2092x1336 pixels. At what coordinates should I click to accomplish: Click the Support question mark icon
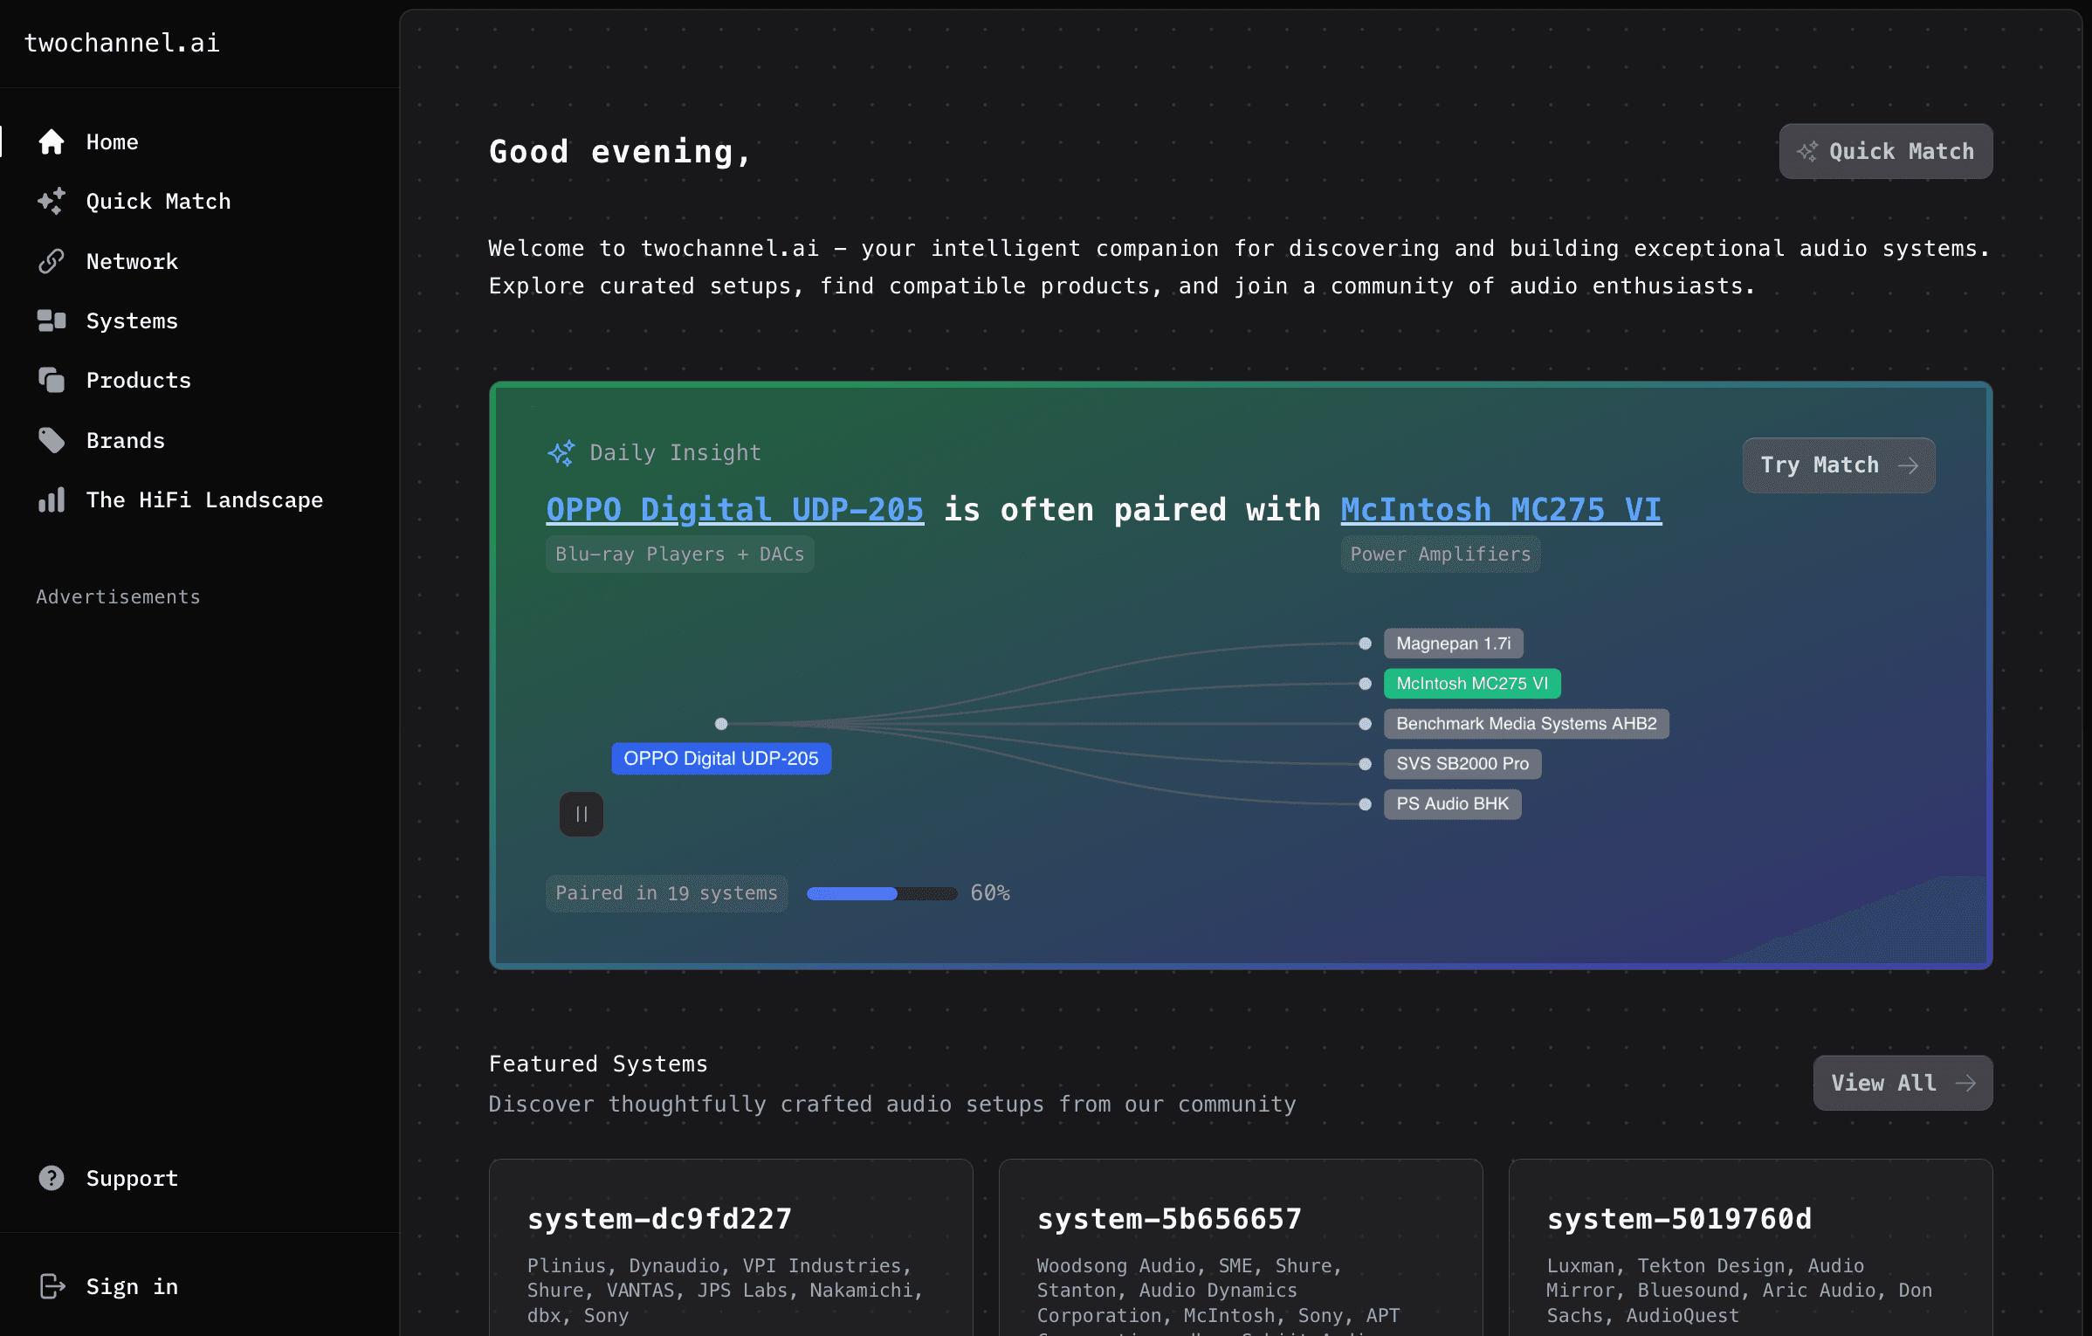coord(52,1179)
